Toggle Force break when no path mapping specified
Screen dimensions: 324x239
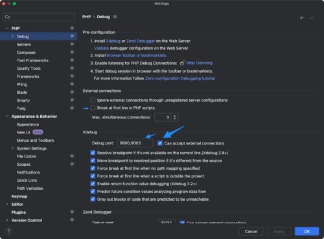(x=93, y=168)
